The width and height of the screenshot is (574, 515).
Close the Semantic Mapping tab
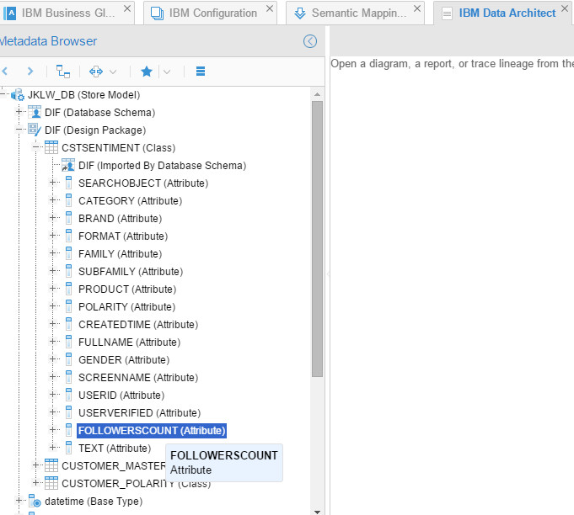point(417,8)
